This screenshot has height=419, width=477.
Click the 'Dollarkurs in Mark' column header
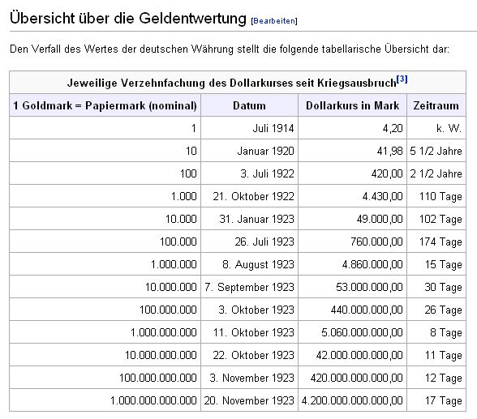click(352, 105)
